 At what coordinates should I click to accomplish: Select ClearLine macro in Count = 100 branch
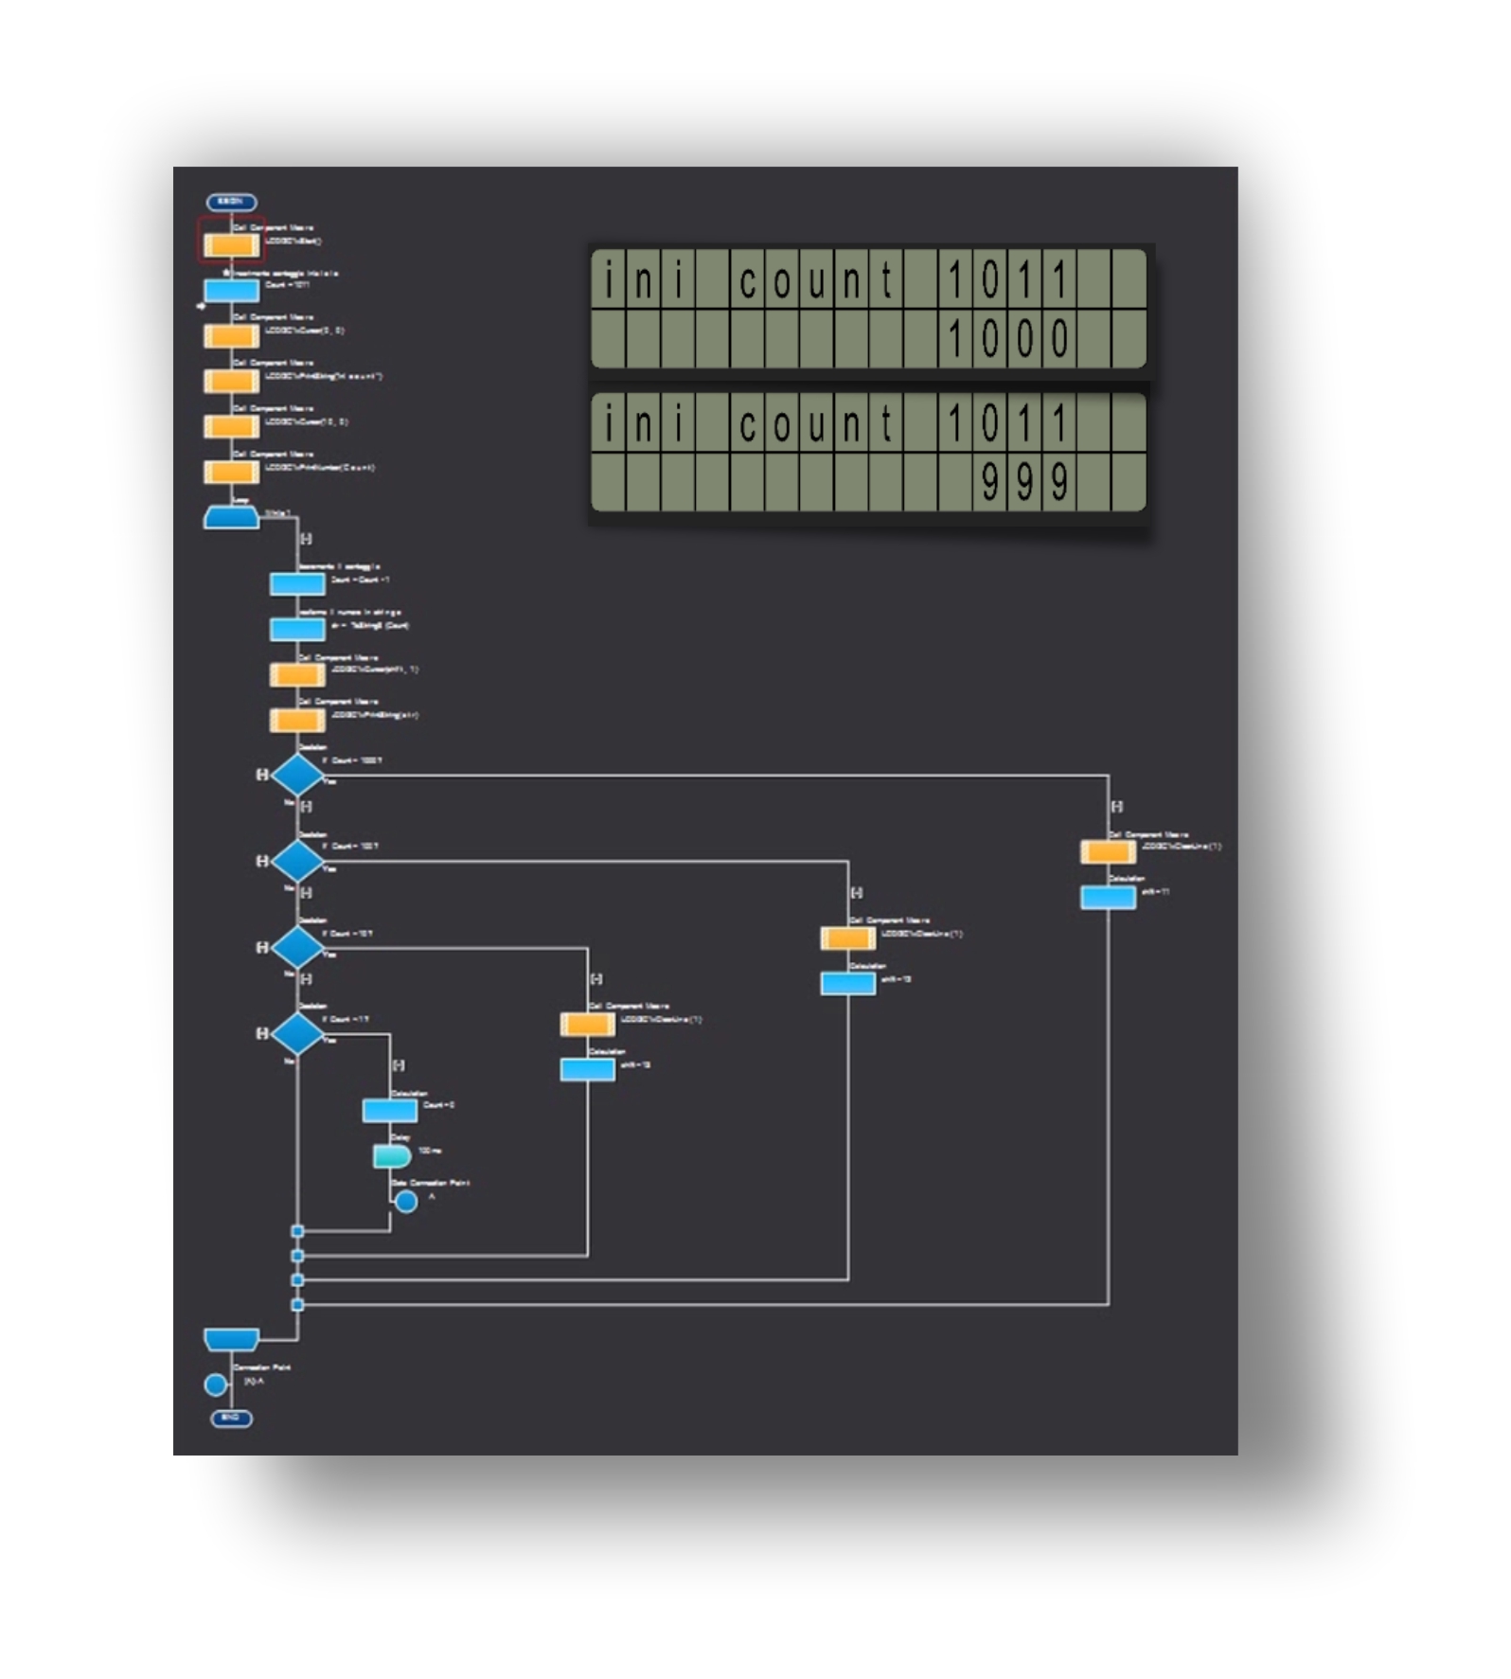[848, 938]
